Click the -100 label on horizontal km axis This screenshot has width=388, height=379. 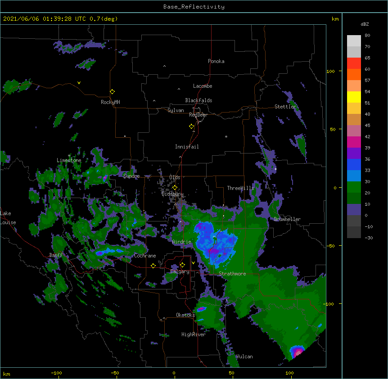tap(56, 373)
